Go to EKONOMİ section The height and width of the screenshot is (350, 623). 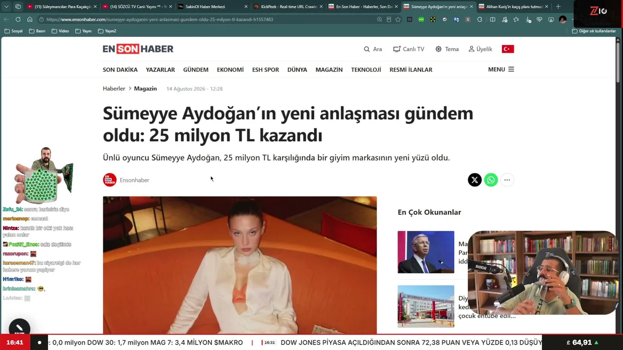[x=230, y=70]
